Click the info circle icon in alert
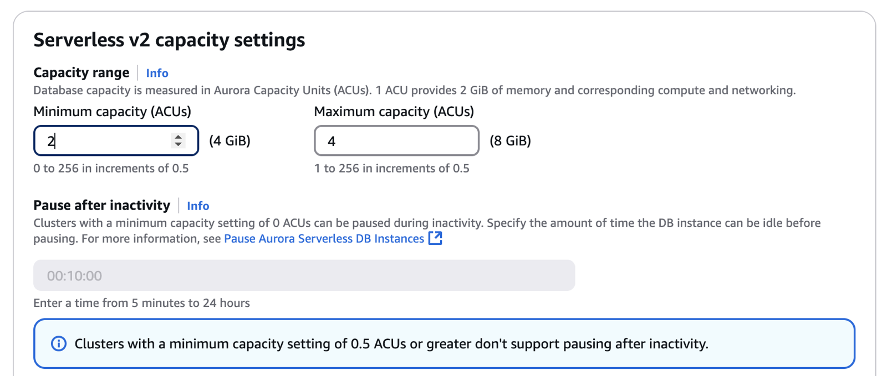This screenshot has width=887, height=376. 59,343
